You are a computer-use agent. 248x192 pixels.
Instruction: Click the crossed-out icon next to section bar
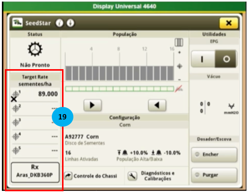[180, 89]
